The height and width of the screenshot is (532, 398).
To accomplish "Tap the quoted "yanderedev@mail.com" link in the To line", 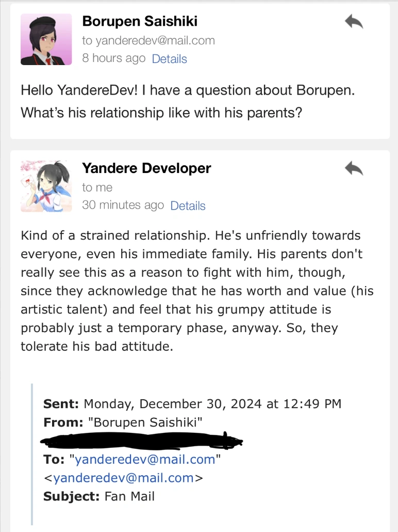I will (x=145, y=460).
